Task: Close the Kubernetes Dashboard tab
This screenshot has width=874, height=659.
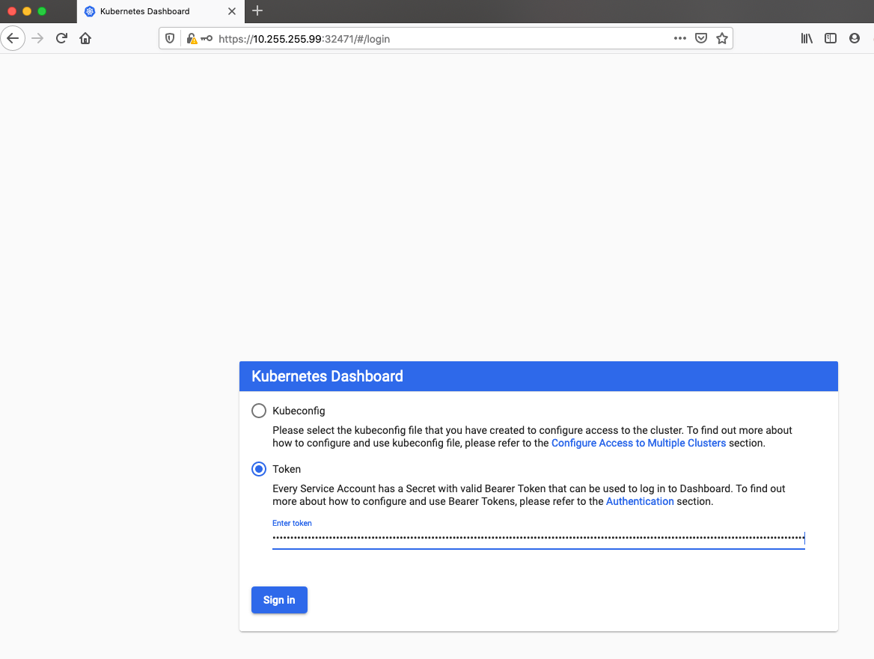Action: (x=232, y=11)
